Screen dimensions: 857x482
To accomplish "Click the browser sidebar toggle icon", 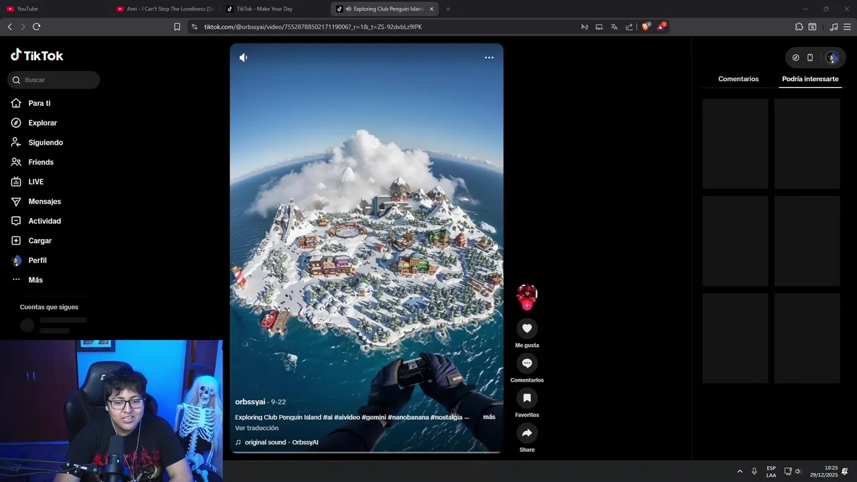I will pos(812,27).
